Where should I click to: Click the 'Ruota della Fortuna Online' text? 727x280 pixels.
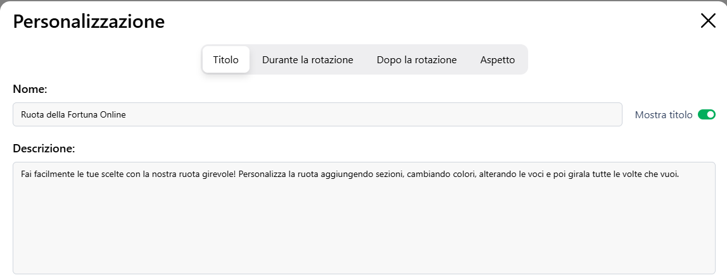pos(73,114)
